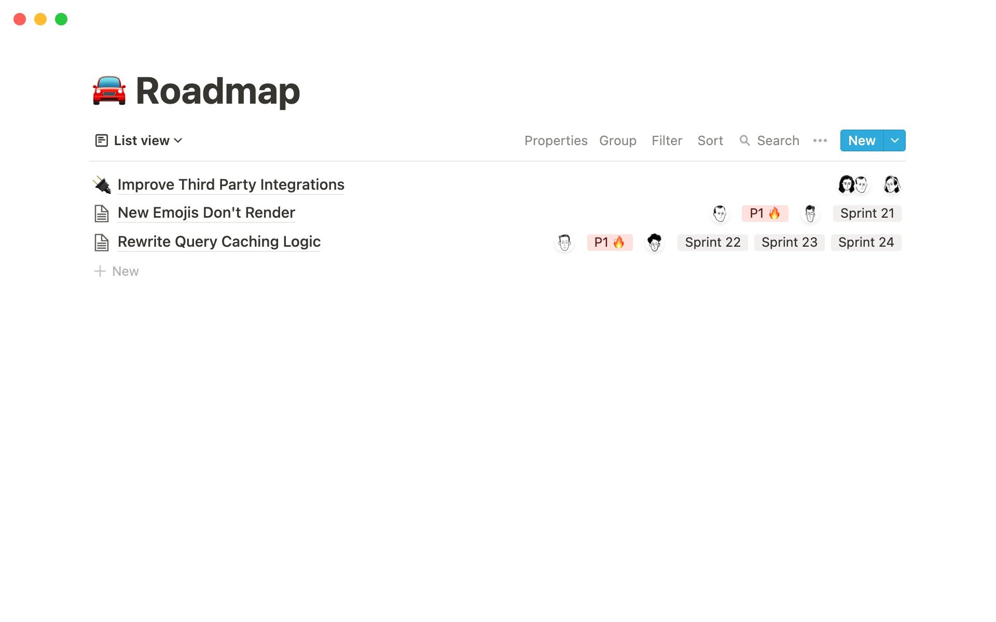The height and width of the screenshot is (622, 996).
Task: Click the Search toolbar item
Action: pos(769,140)
